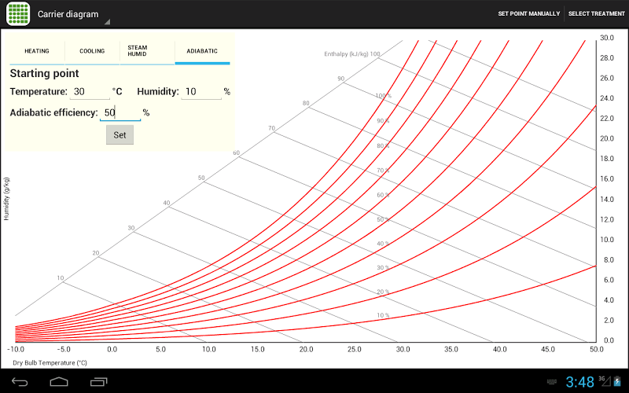The image size is (629, 393).
Task: Click the 20 % relative humidity curve label
Action: (383, 292)
